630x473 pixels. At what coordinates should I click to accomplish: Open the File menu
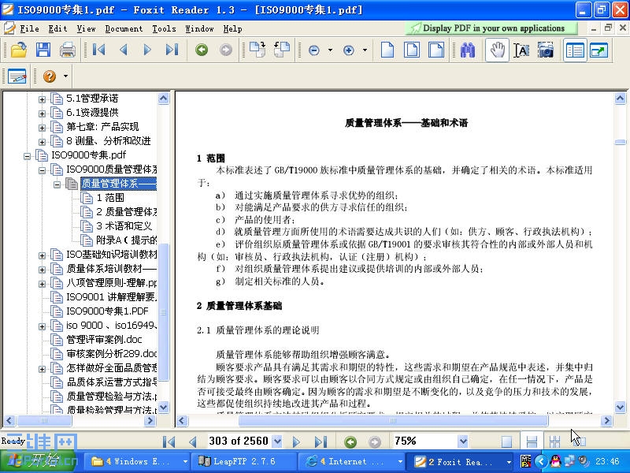29,28
